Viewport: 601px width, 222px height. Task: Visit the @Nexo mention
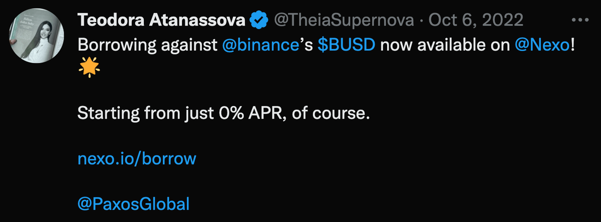pyautogui.click(x=542, y=45)
